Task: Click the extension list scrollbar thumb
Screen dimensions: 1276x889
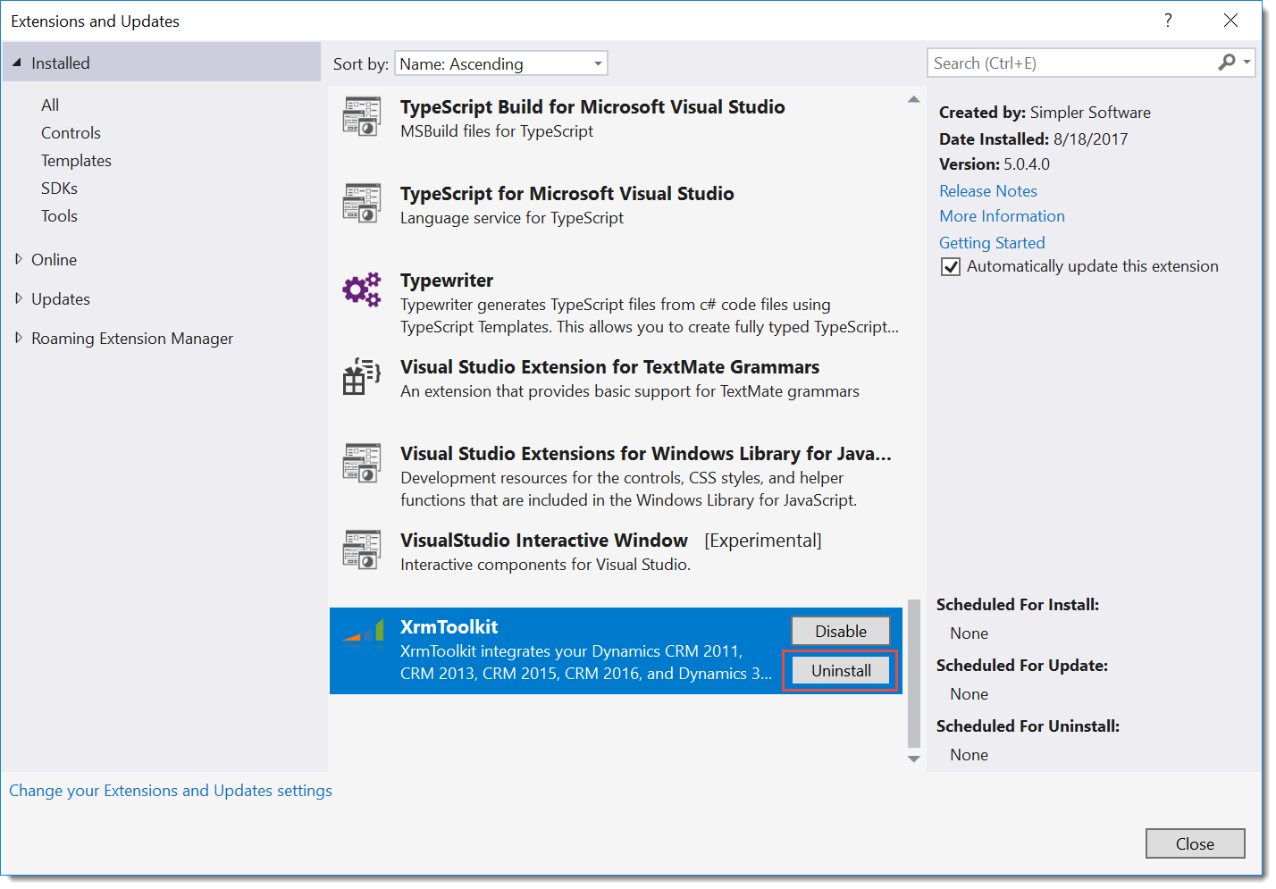Action: [913, 673]
